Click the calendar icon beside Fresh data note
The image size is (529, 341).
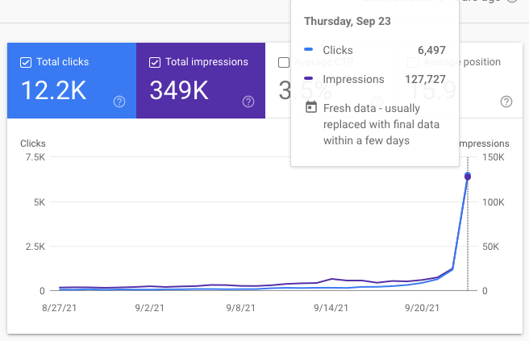point(310,108)
